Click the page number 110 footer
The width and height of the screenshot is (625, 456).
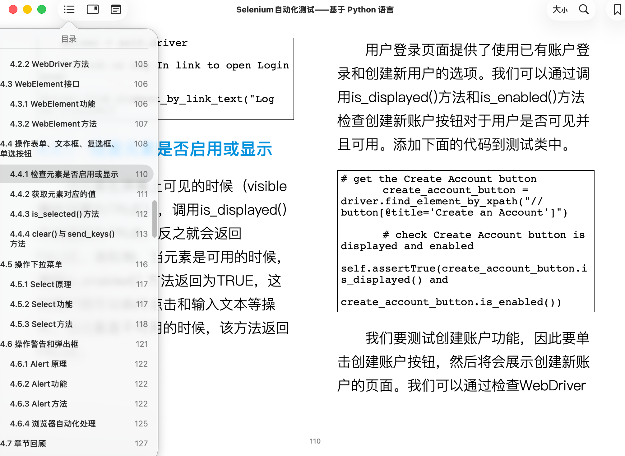(315, 441)
